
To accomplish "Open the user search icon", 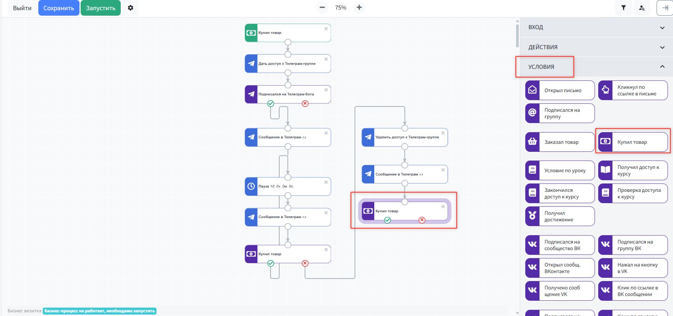I will pos(642,8).
